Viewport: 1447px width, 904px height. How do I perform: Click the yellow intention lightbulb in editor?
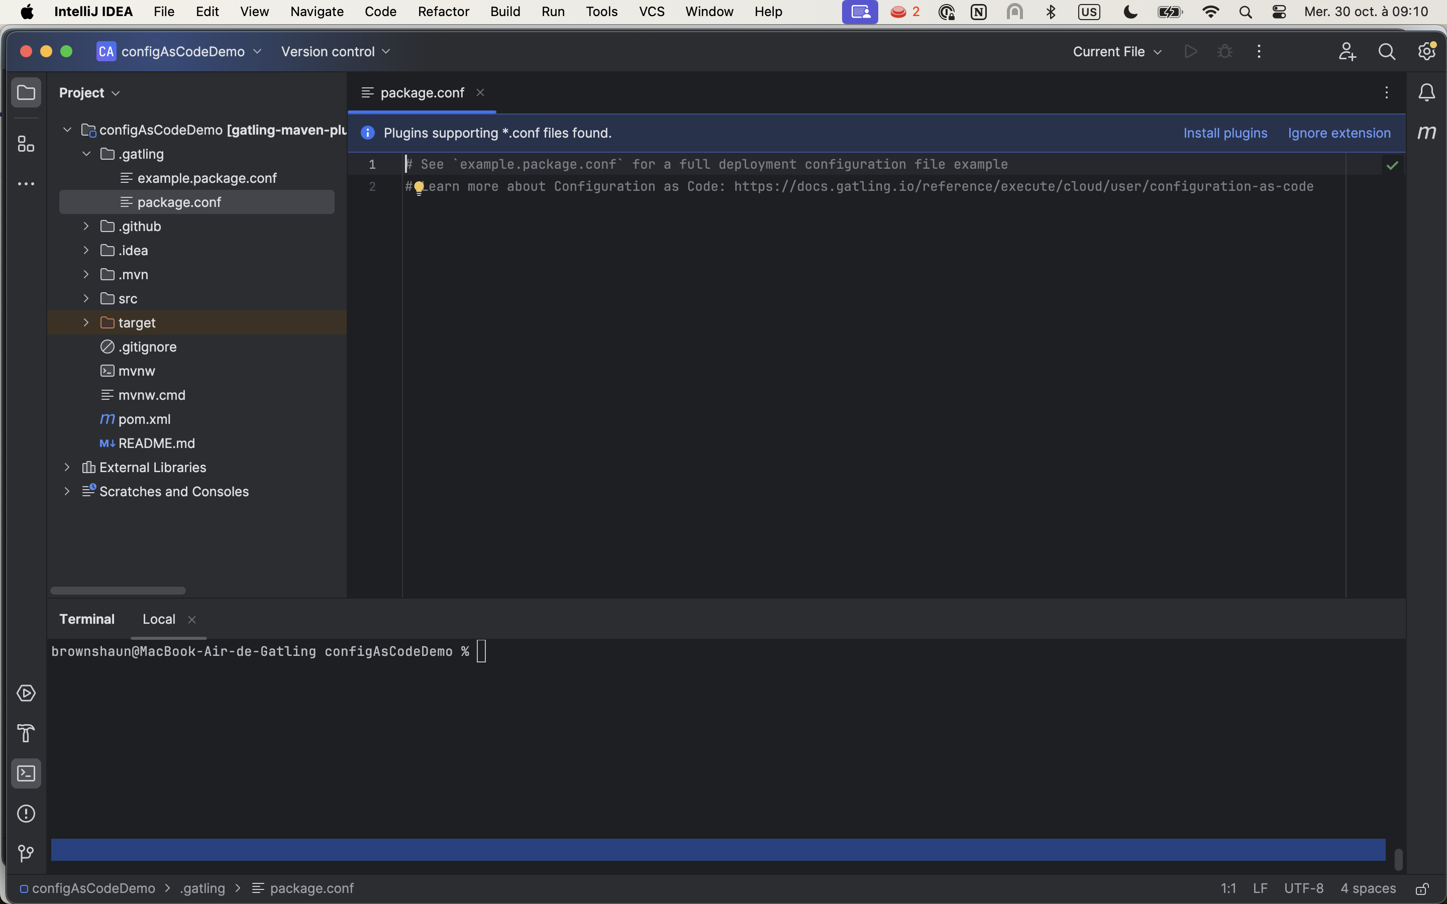[x=419, y=188]
